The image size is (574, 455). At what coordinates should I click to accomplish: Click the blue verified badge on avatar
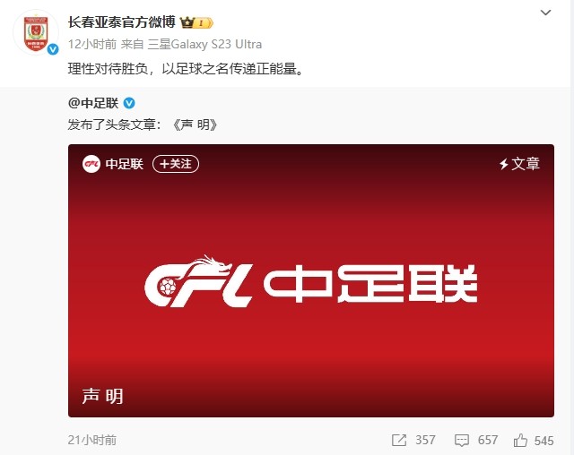(x=53, y=49)
